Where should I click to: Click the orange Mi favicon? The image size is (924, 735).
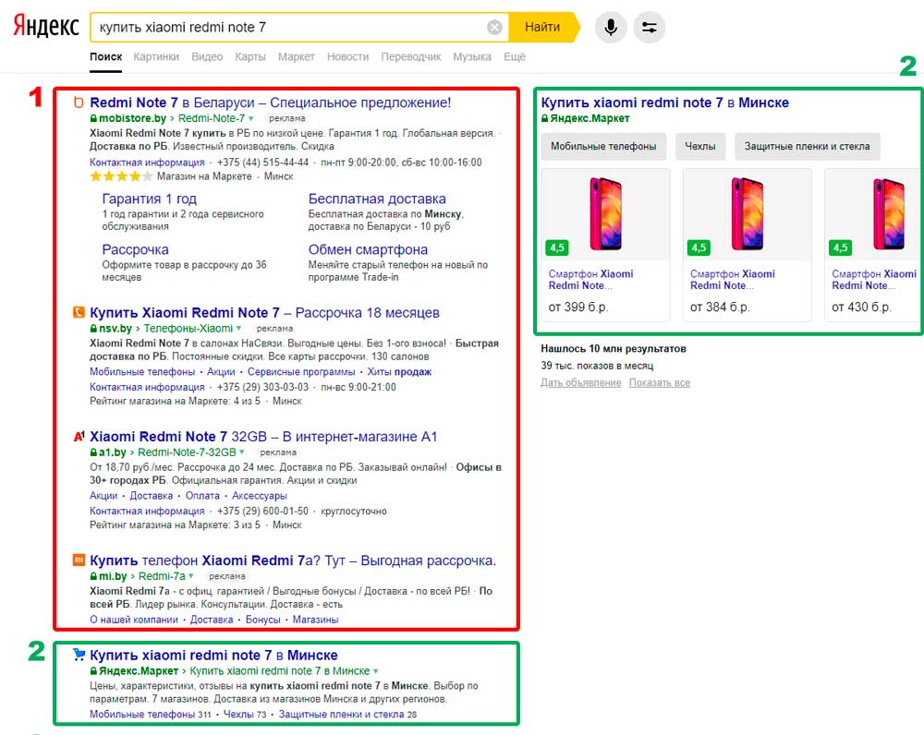click(79, 560)
